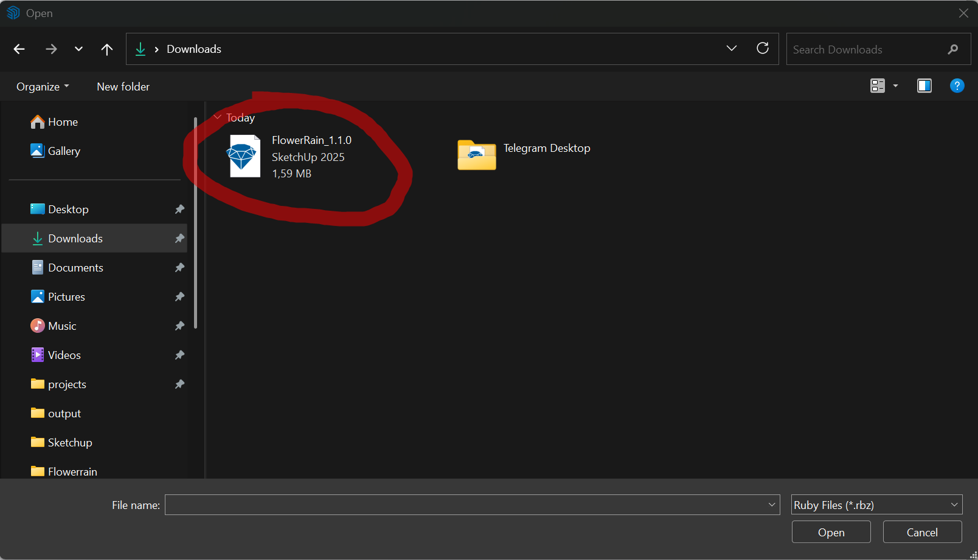Click the Up one level arrow
Image resolution: width=978 pixels, height=560 pixels.
pos(107,49)
